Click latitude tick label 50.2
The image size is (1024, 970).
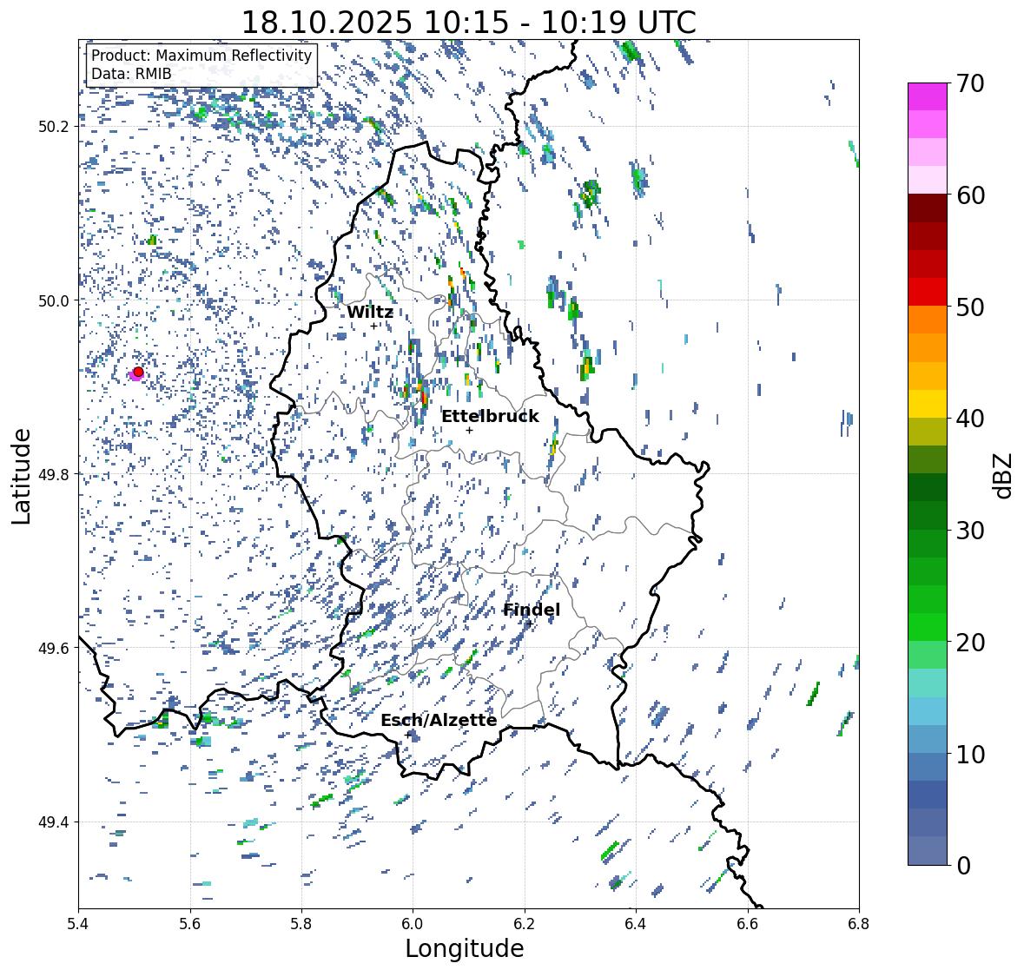pyautogui.click(x=54, y=127)
